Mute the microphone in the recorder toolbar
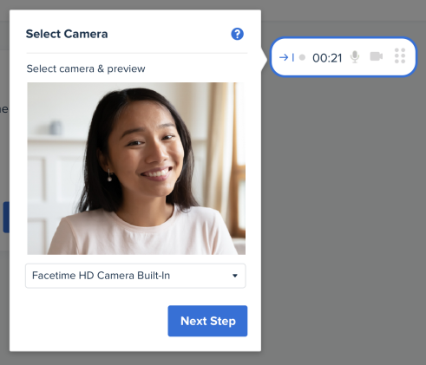Image resolution: width=426 pixels, height=365 pixels. (x=355, y=56)
